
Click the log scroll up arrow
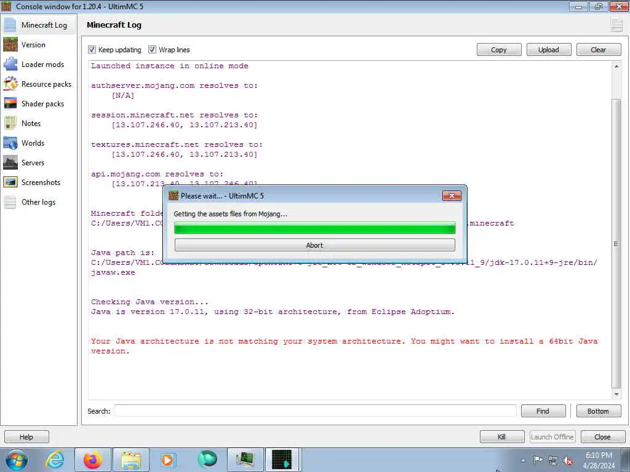point(616,66)
